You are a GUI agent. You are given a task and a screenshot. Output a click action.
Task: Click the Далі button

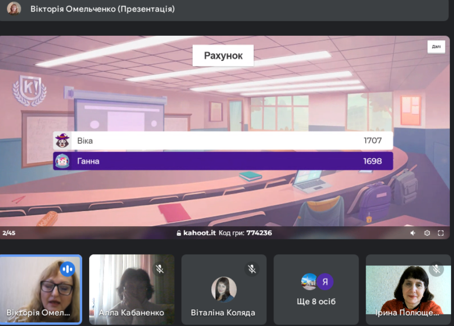pos(436,46)
